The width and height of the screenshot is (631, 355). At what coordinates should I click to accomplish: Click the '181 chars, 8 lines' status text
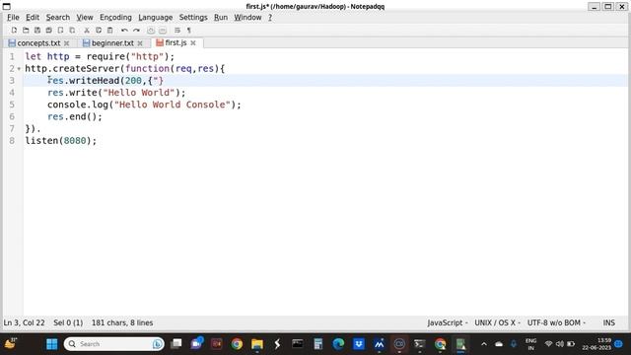tap(122, 322)
